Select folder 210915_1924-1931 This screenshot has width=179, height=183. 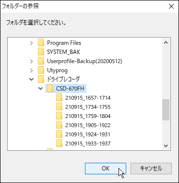pos(88,134)
